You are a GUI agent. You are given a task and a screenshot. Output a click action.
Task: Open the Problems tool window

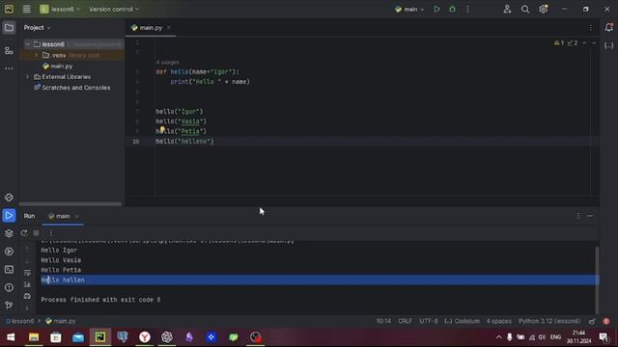tap(9, 287)
